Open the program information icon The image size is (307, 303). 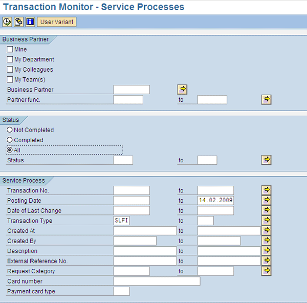30,22
